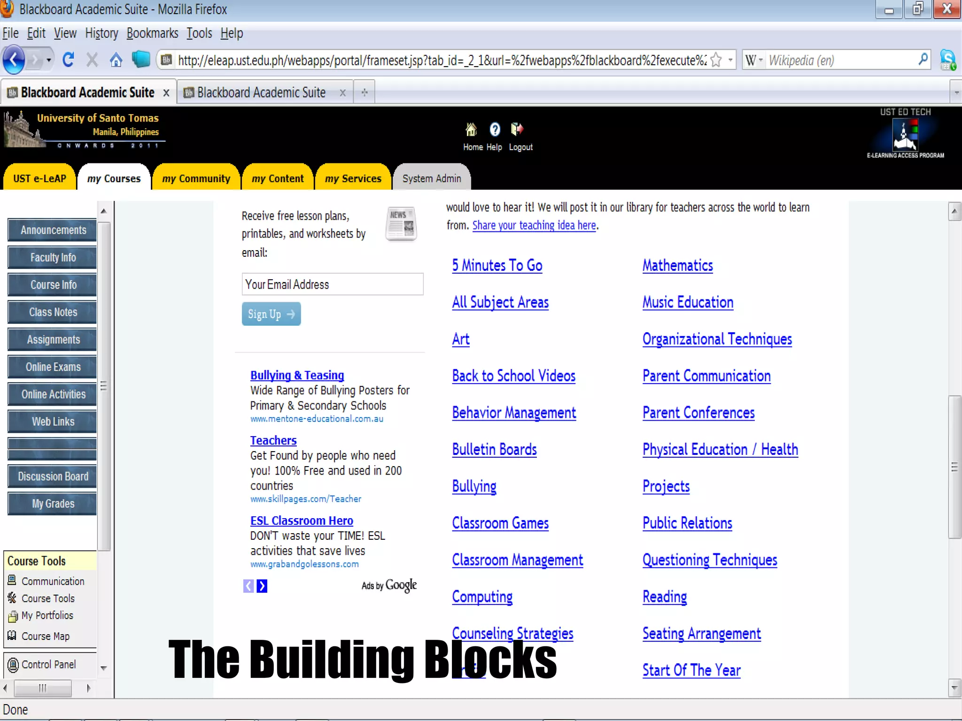Open the Mathematics link
This screenshot has height=721, width=962.
coord(678,266)
